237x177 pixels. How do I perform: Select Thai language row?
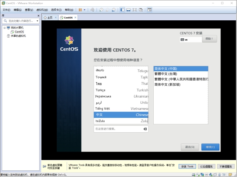click(121, 84)
